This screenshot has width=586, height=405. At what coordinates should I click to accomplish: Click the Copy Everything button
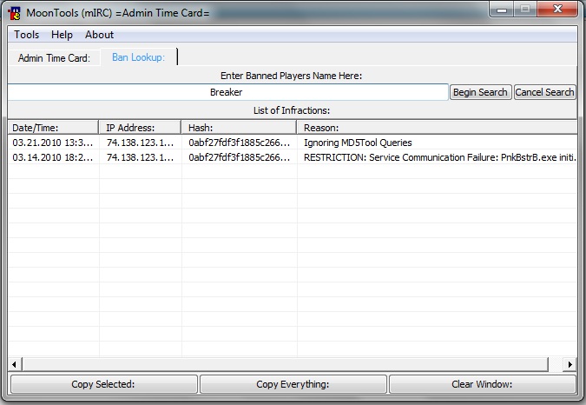[293, 384]
